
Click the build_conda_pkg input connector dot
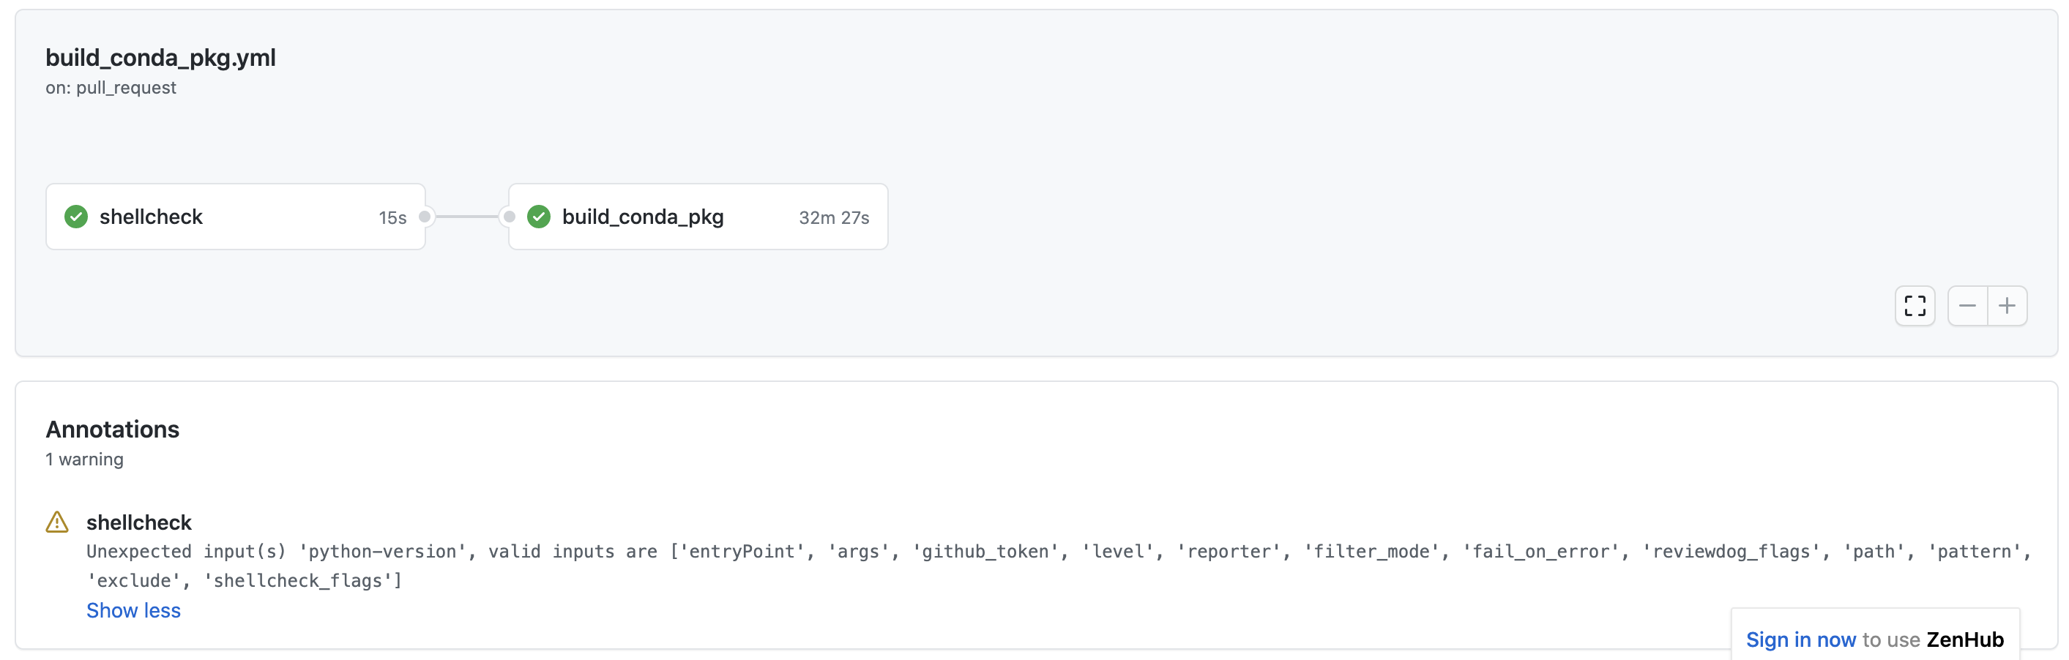click(x=510, y=217)
